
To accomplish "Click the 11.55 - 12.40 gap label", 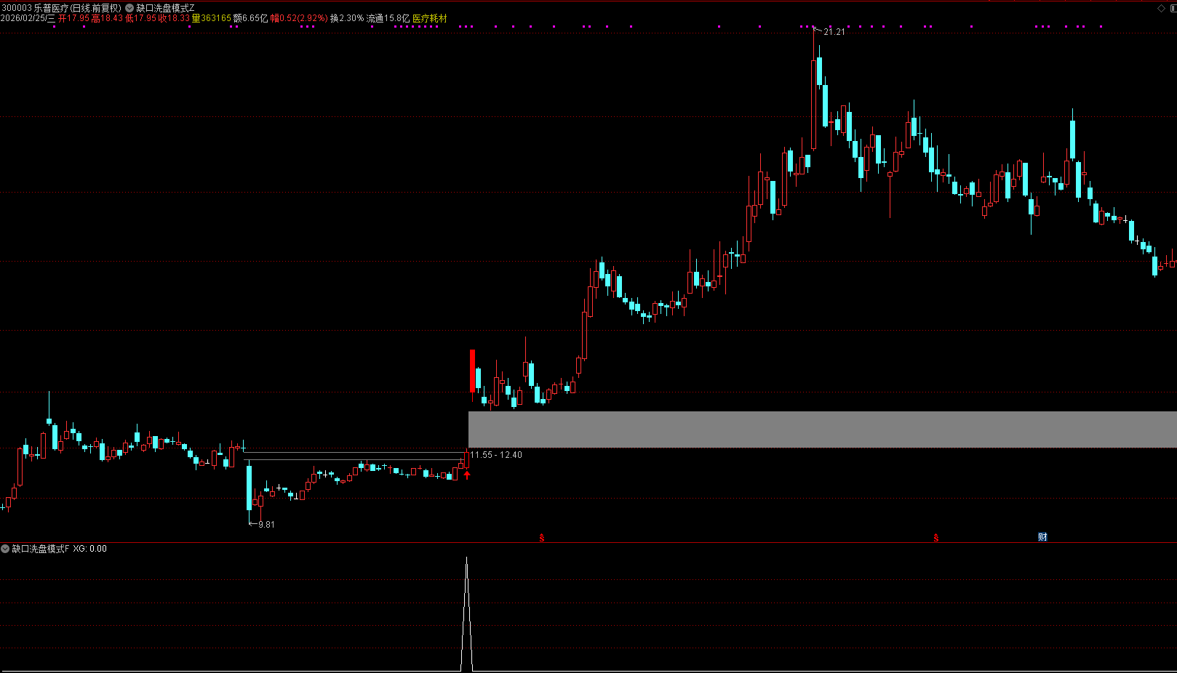I will pyautogui.click(x=496, y=455).
